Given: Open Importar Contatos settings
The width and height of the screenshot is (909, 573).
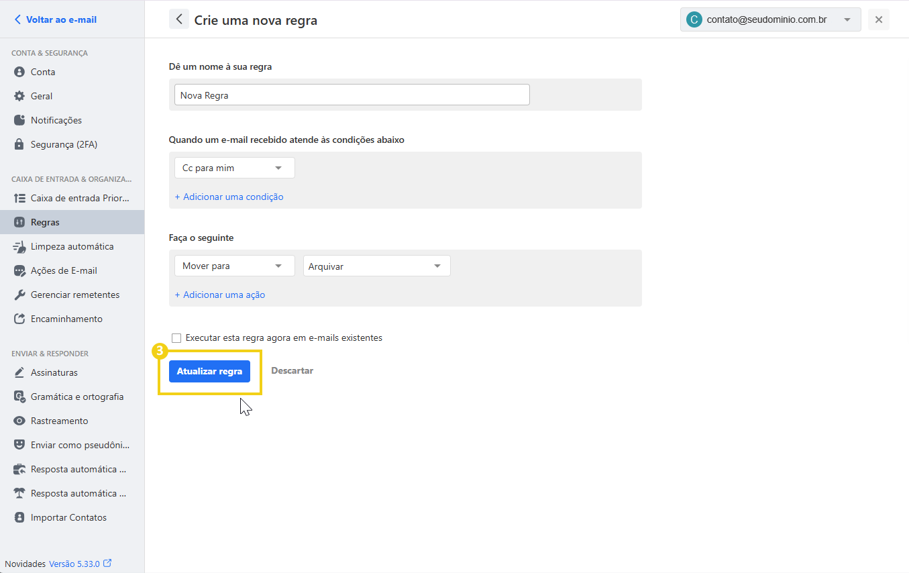Looking at the screenshot, I should [x=20, y=517].
